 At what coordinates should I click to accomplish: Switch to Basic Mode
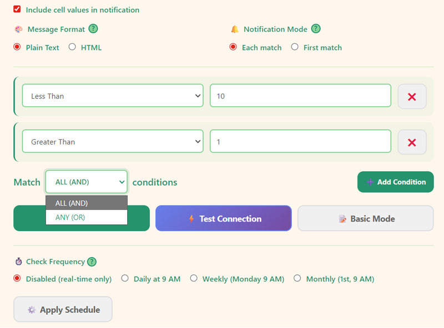365,218
